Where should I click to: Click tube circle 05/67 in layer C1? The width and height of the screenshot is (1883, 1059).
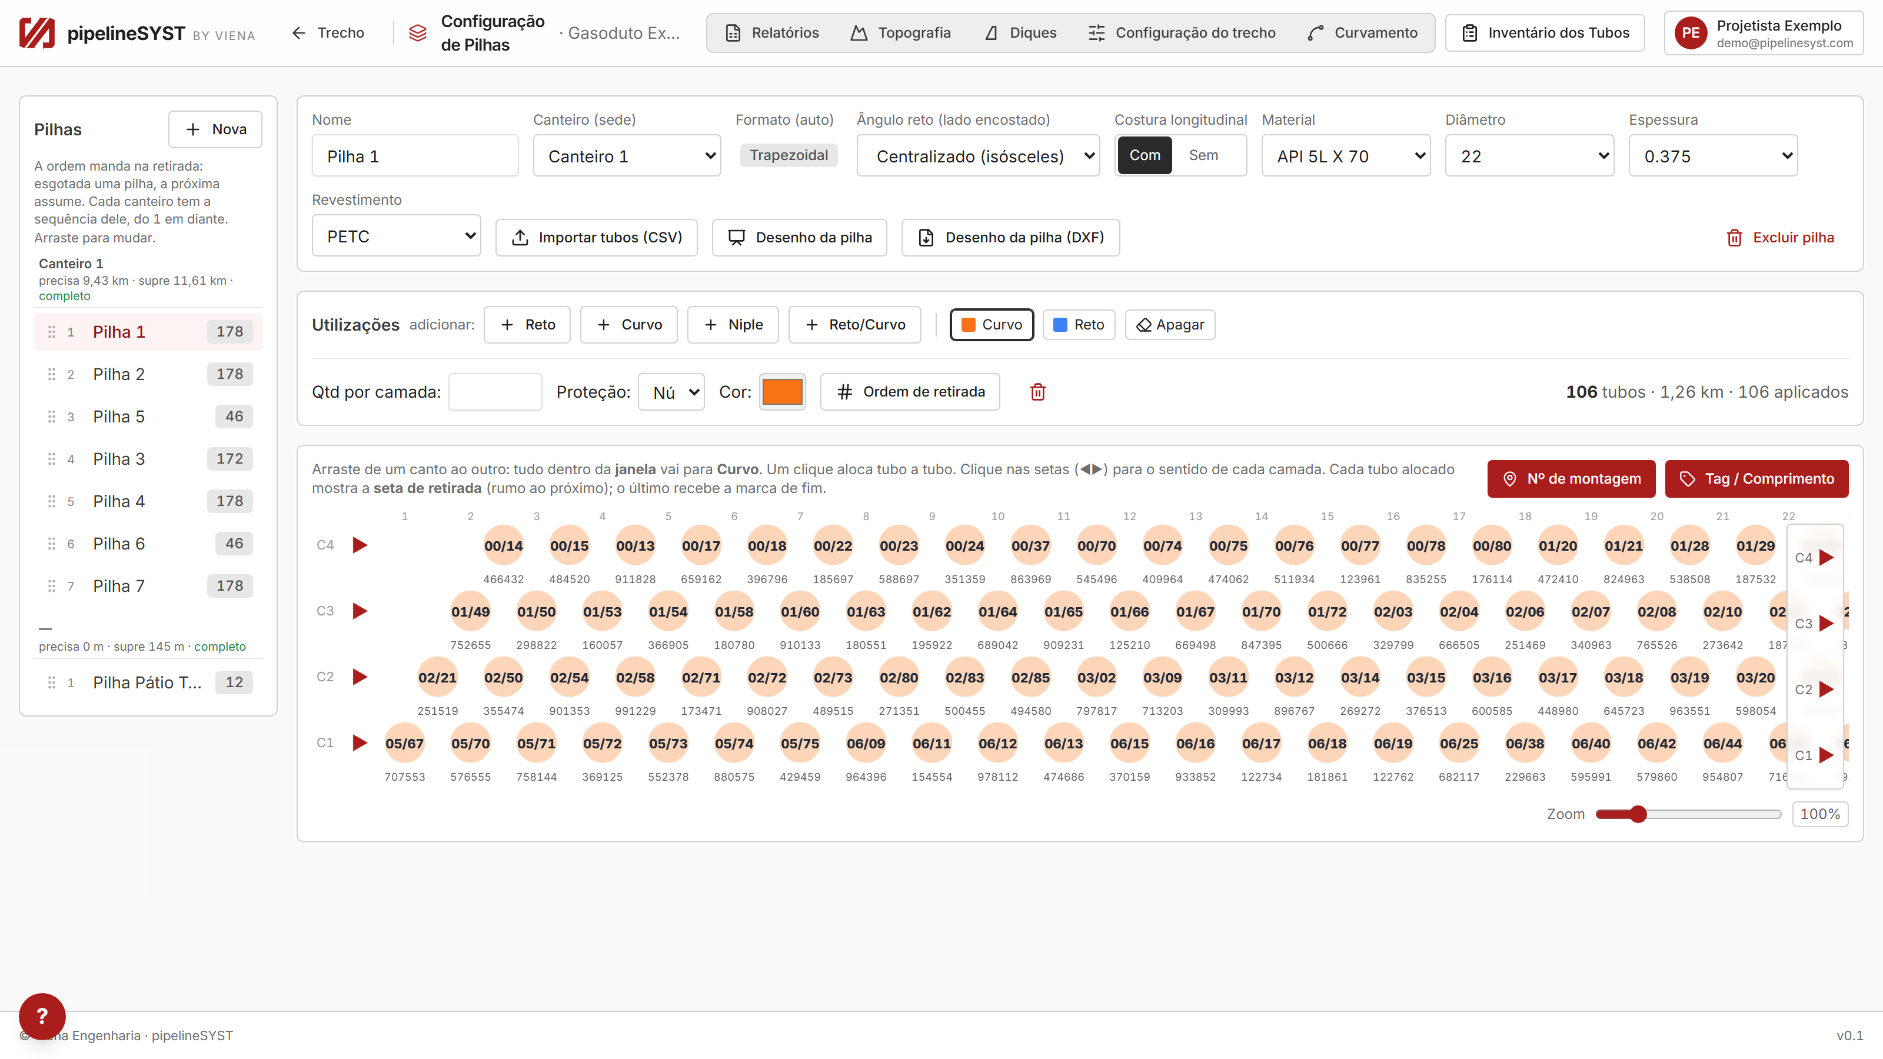(404, 742)
